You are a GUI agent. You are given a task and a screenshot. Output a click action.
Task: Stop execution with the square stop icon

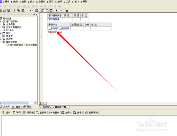(x=61, y=11)
